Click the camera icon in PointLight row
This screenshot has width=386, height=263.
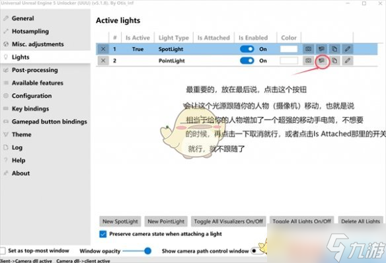coord(308,61)
